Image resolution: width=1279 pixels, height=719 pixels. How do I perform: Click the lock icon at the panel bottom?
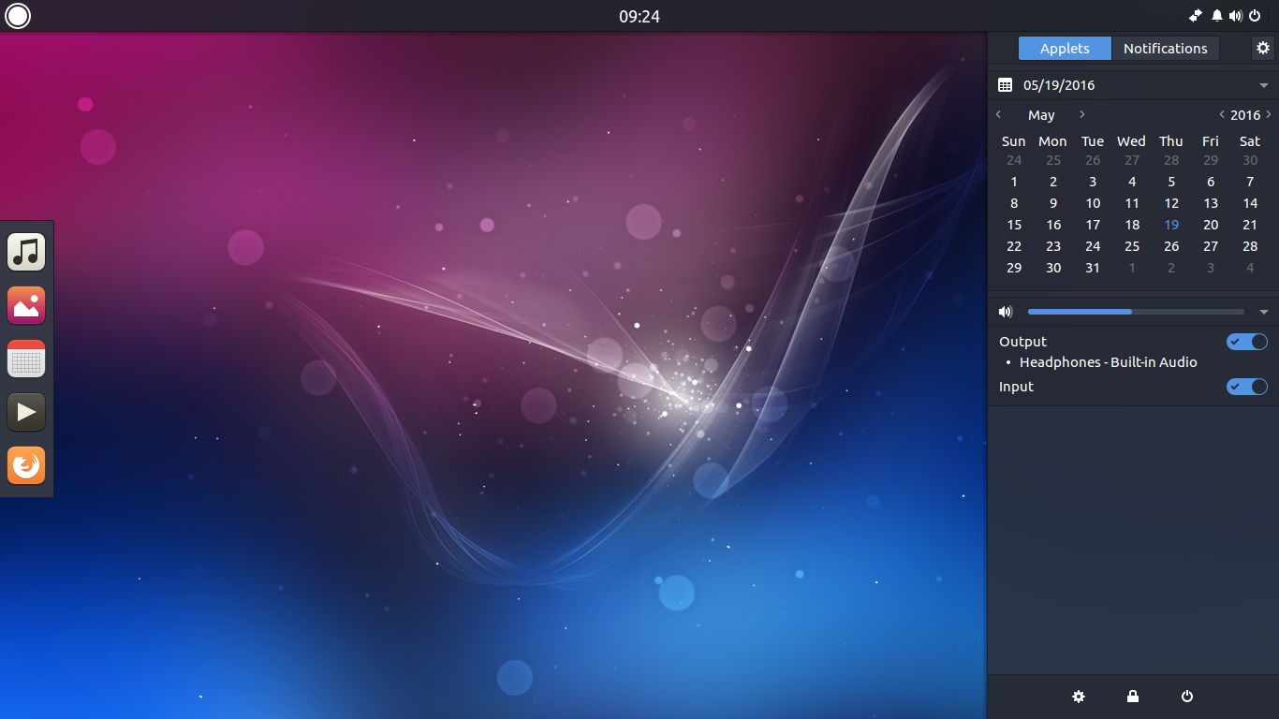tap(1132, 697)
